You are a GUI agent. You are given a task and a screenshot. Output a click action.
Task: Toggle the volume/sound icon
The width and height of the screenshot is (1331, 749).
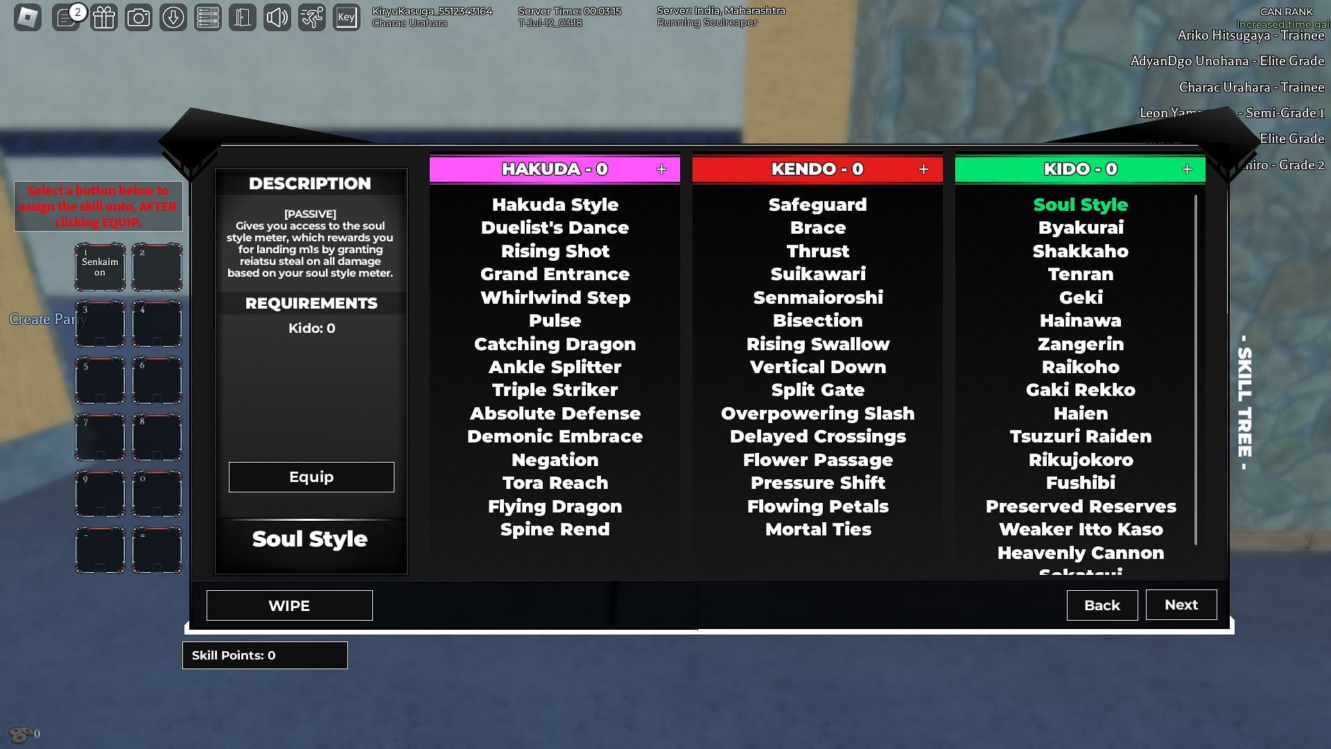pos(277,17)
